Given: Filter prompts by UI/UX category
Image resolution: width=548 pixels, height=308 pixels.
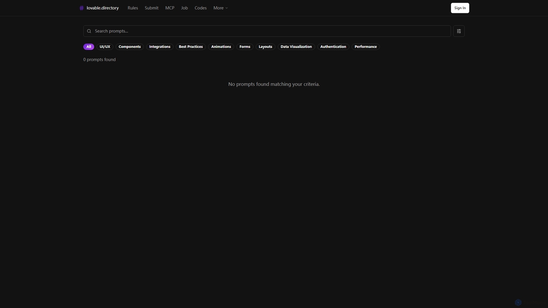Looking at the screenshot, I should tap(105, 47).
